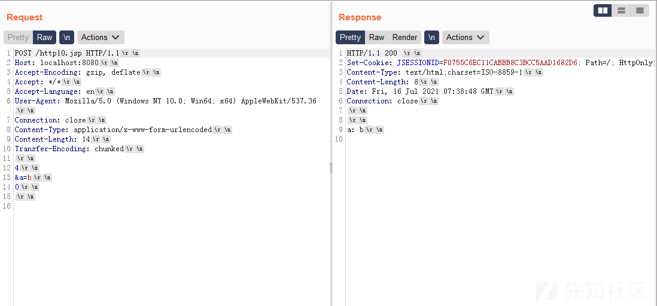Select Pretty tab in Response panel
This screenshot has width=657, height=306.
pos(350,37)
